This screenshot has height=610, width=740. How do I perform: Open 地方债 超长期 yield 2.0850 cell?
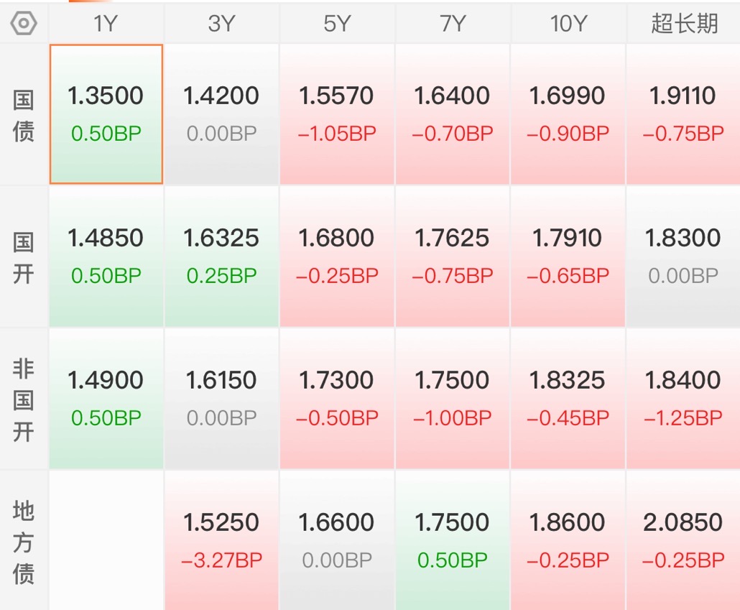(x=684, y=540)
